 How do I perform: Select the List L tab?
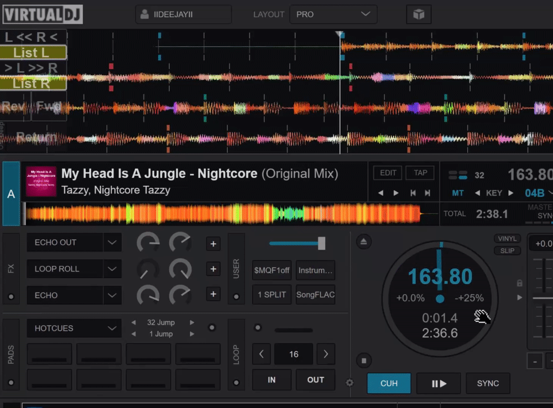click(x=33, y=53)
